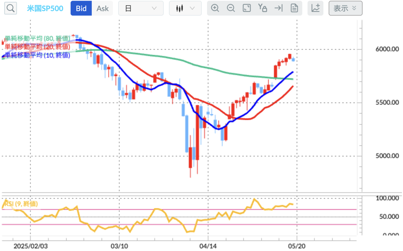Expand the 表示 display menu
Image resolution: width=403 pixels, height=251 pixels.
point(345,8)
